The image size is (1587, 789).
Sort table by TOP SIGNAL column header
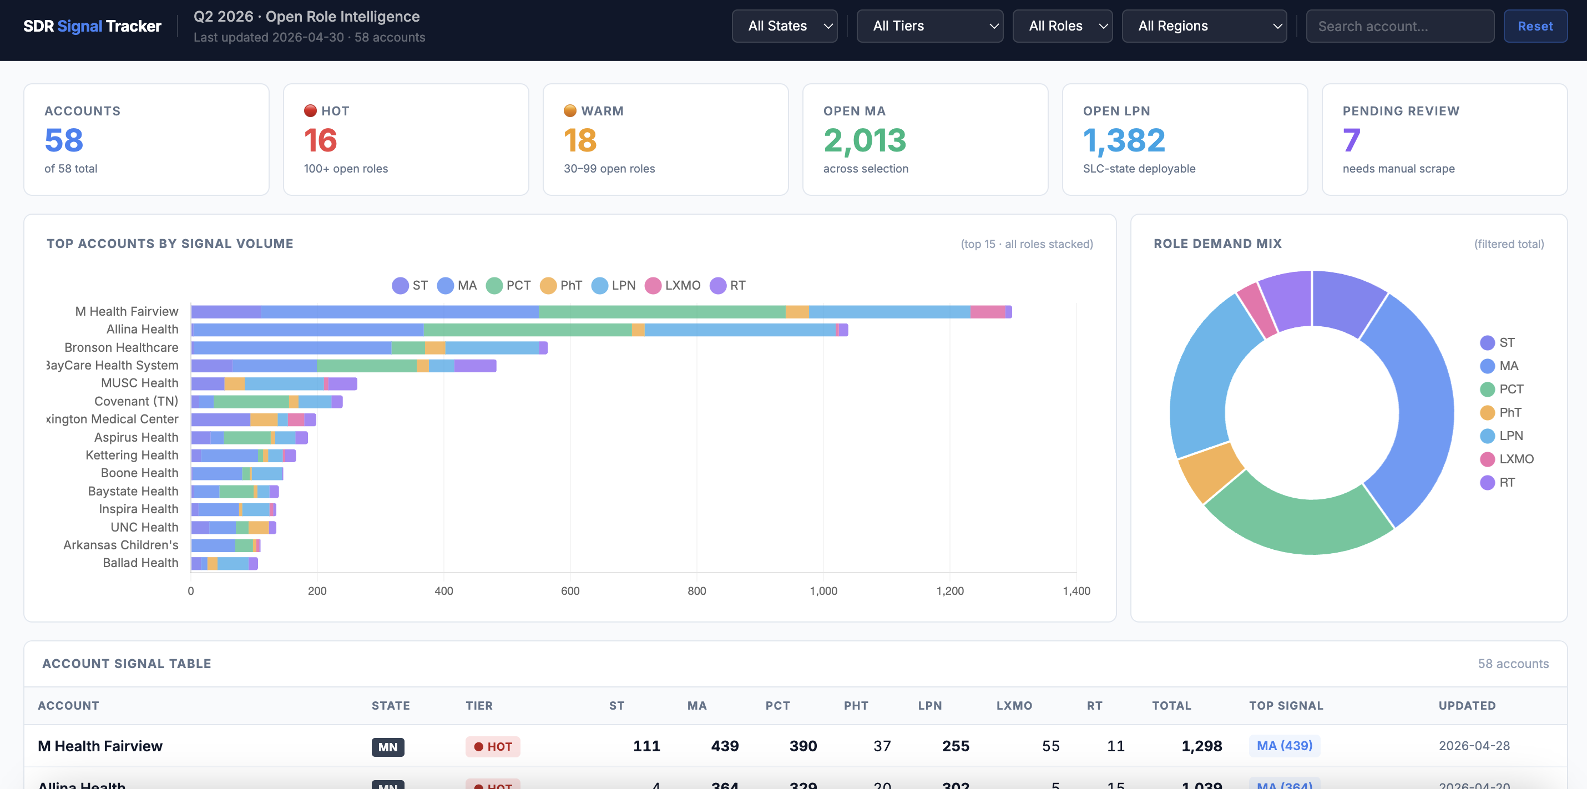coord(1286,706)
